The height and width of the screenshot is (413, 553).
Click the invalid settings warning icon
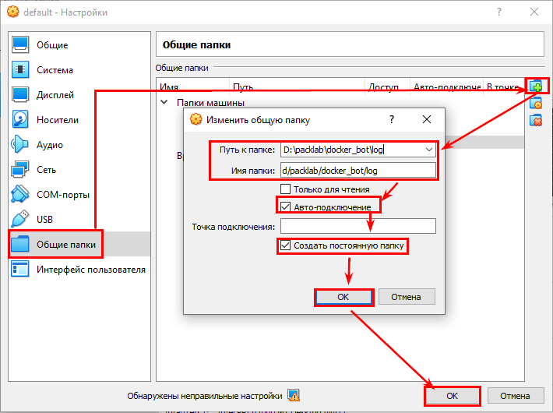[x=294, y=395]
